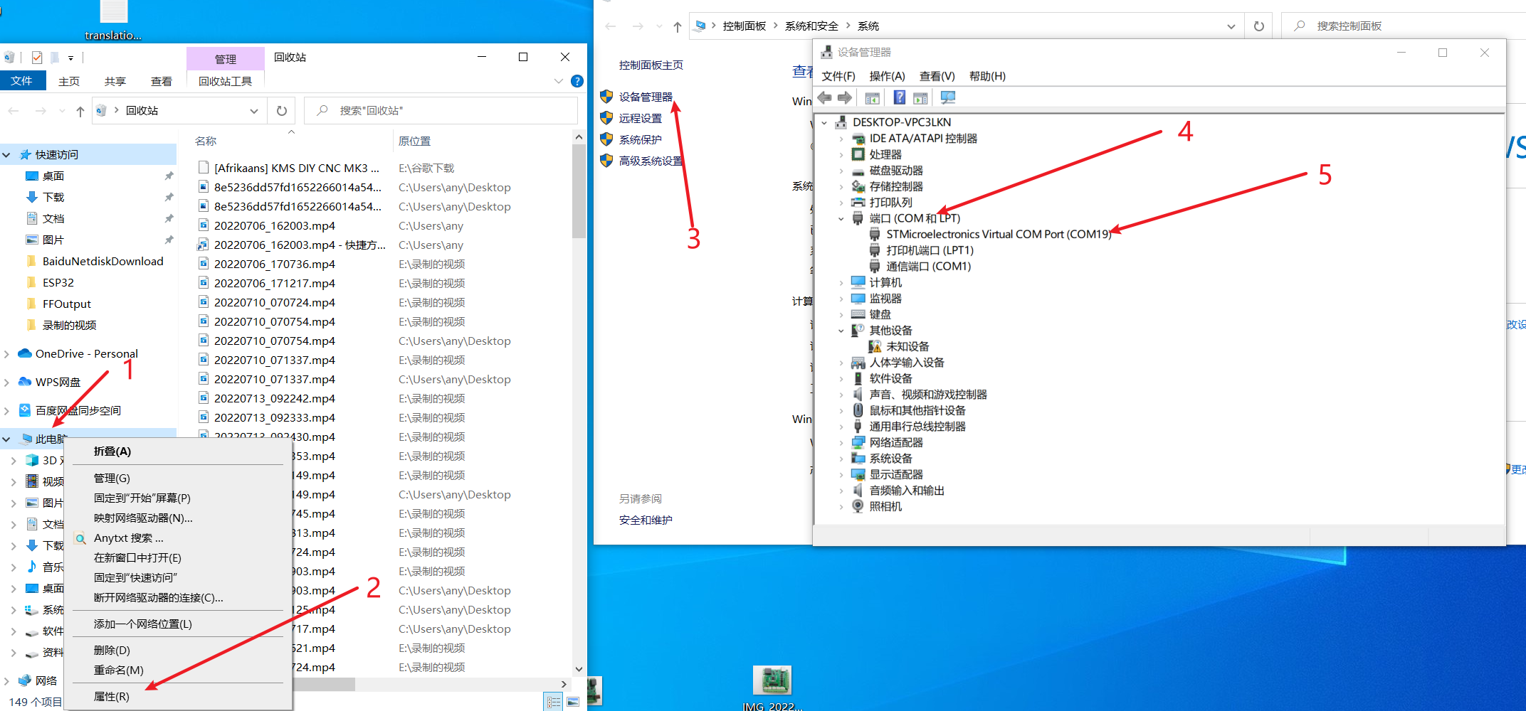
Task: Collapse the 其他设备 node in Device Manager
Action: pyautogui.click(x=841, y=331)
